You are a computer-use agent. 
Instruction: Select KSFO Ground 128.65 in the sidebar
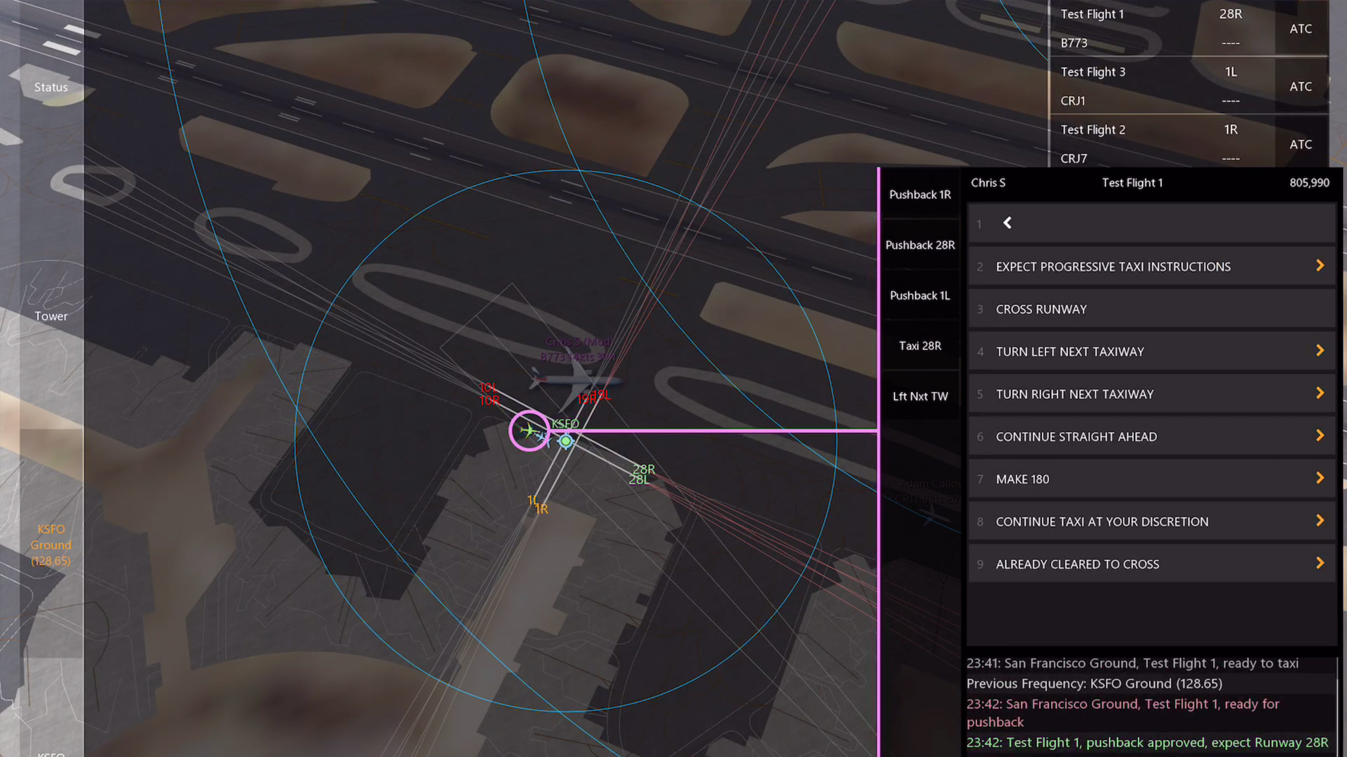click(x=51, y=545)
